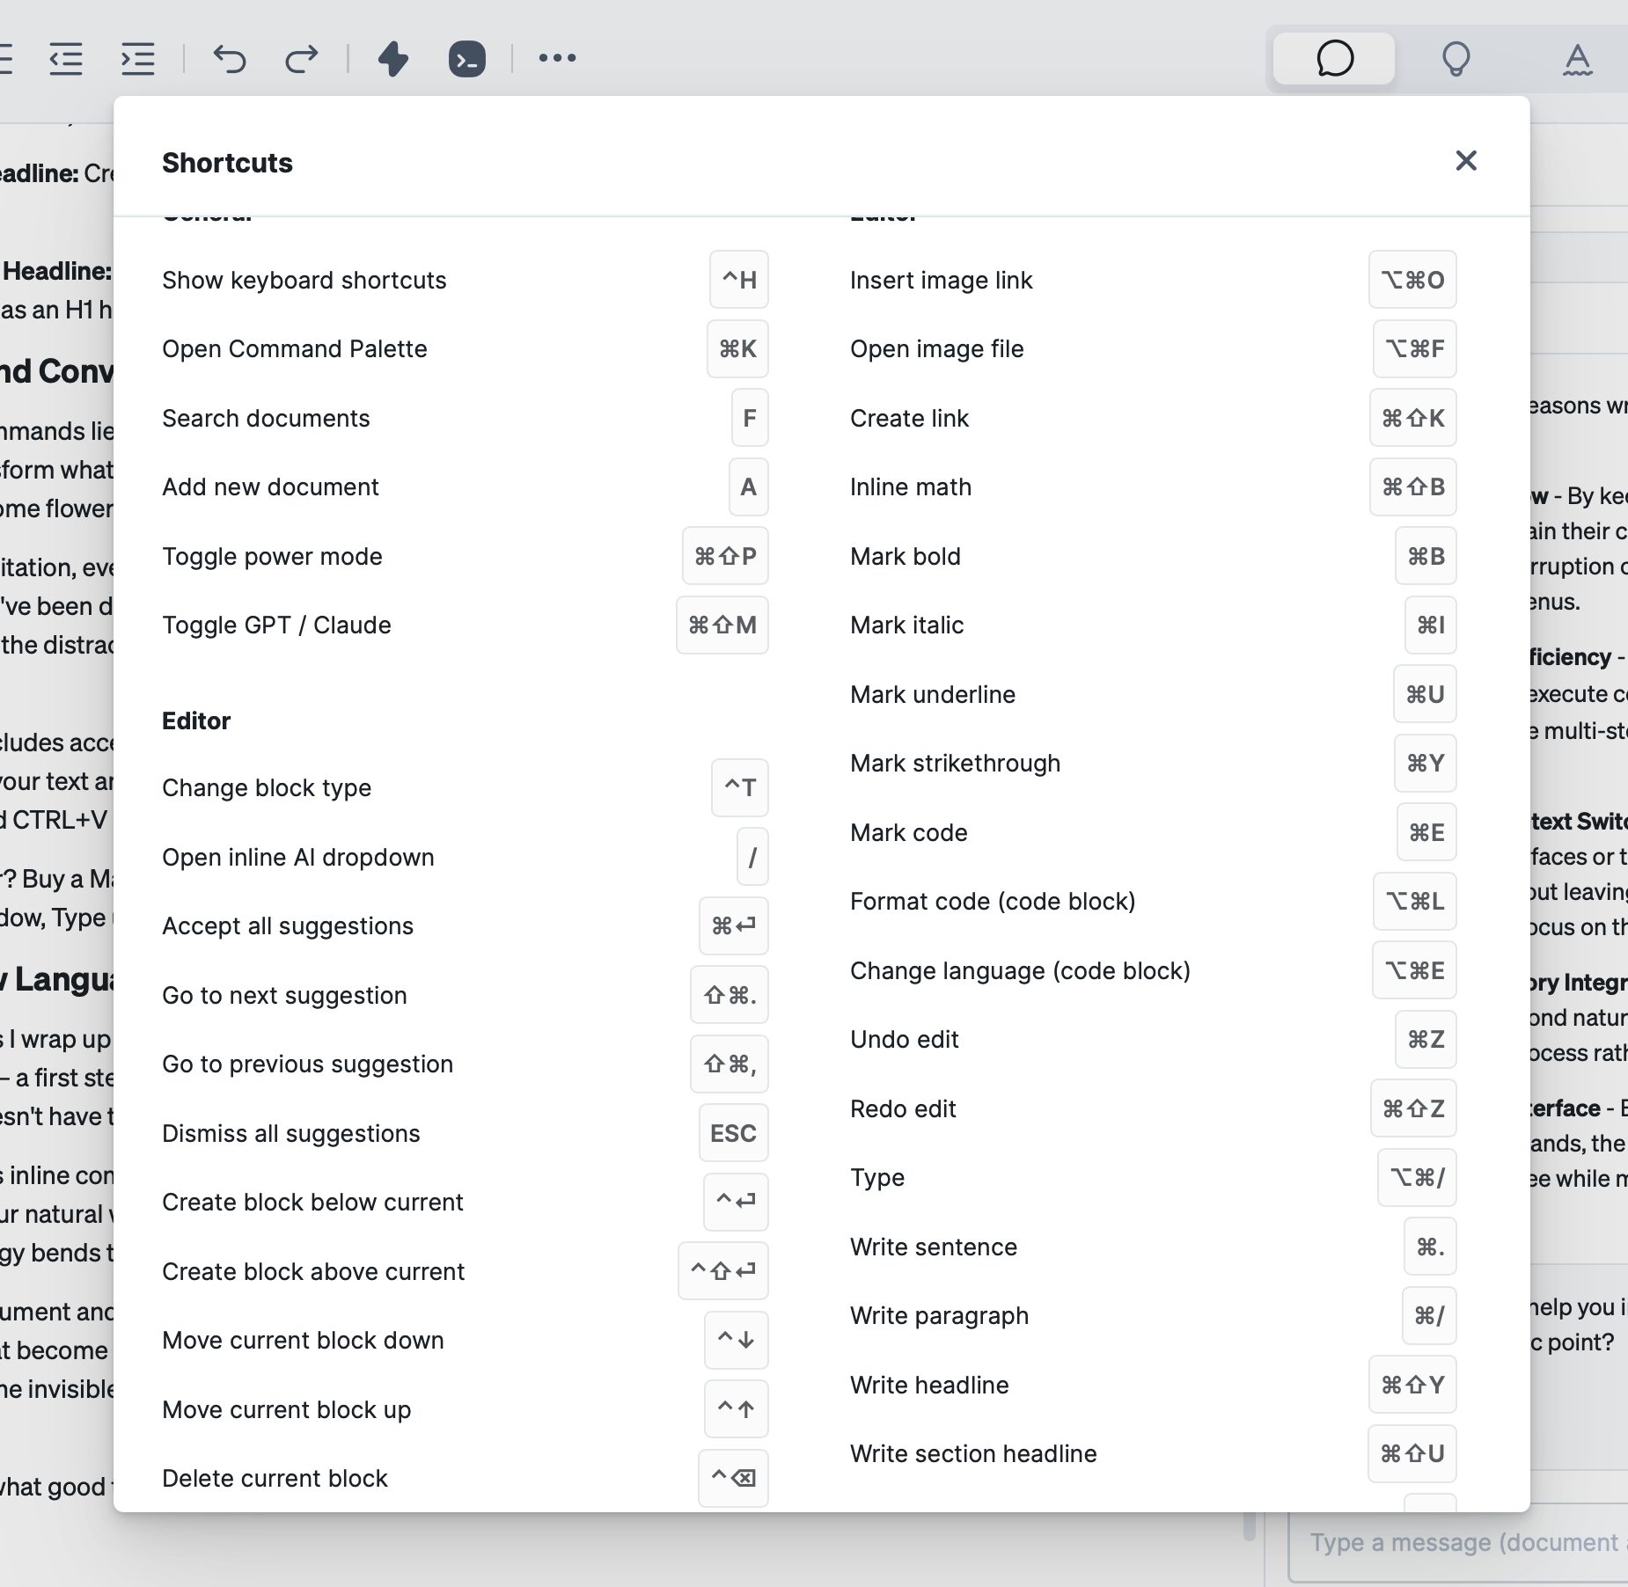Click the F key badge for Search documents
The width and height of the screenshot is (1628, 1587).
point(750,418)
